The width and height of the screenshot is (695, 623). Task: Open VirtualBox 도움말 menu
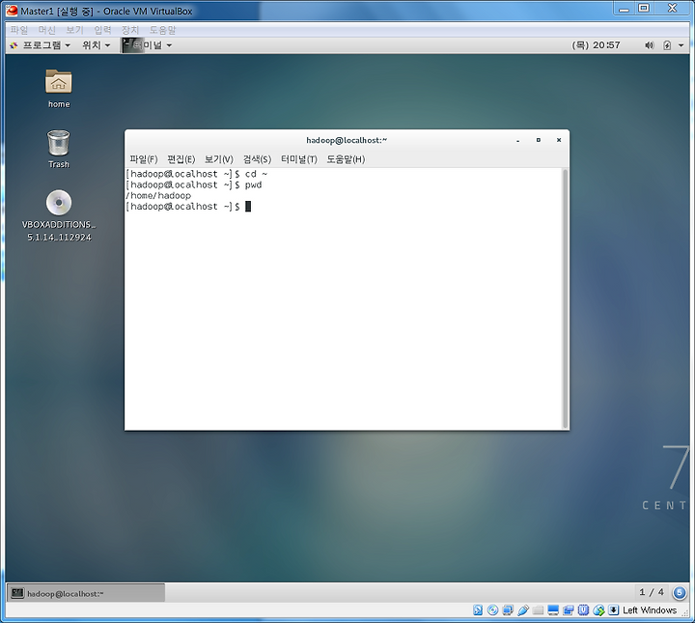coord(162,30)
